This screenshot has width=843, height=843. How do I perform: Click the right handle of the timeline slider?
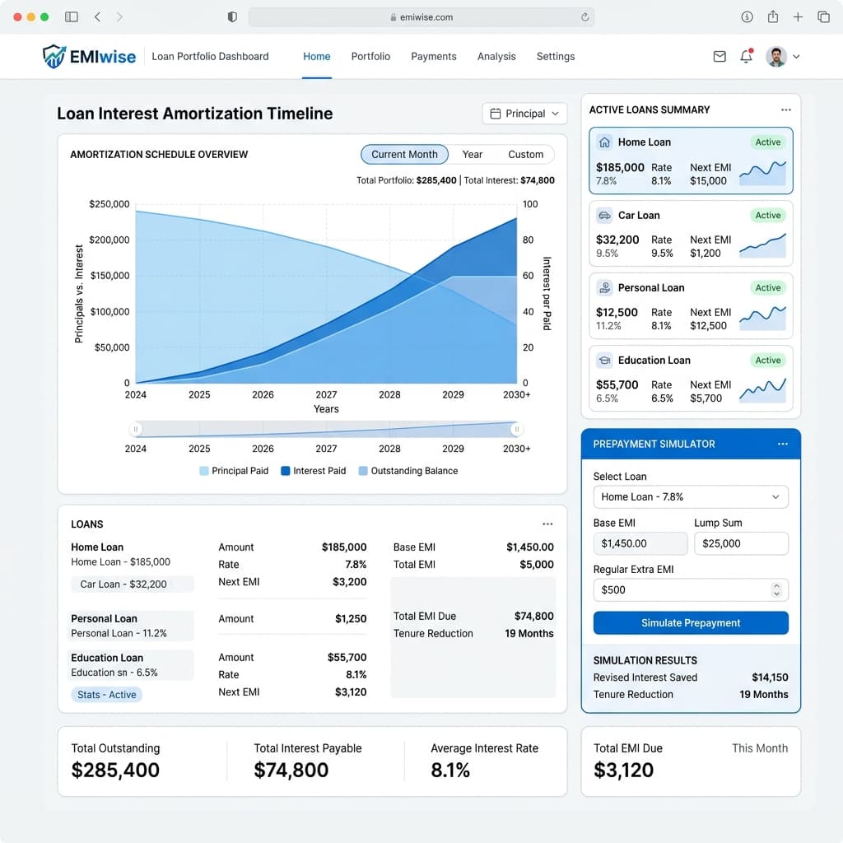click(x=517, y=429)
